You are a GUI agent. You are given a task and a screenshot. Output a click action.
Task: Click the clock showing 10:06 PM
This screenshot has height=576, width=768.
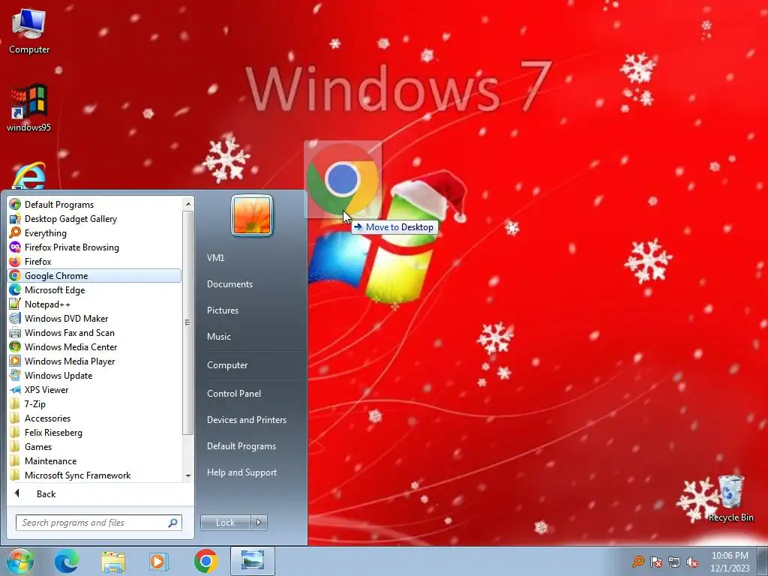[730, 556]
